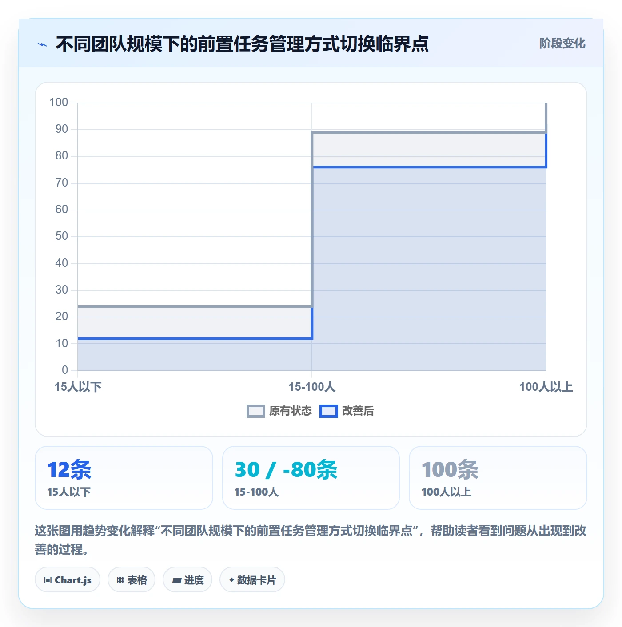622x627 pixels.
Task: Click the 15人以下 x-axis label
Action: (x=78, y=387)
